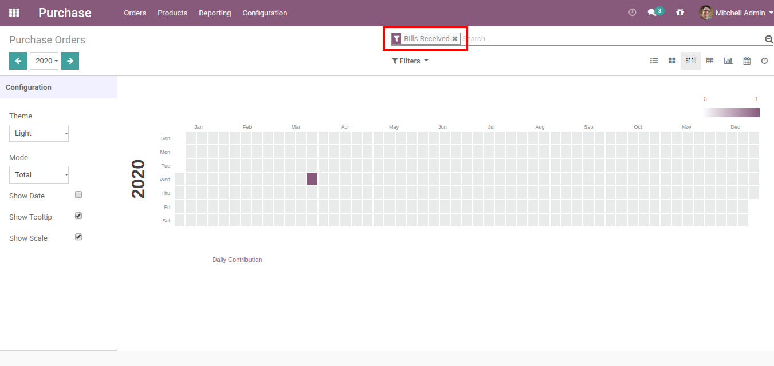Advance to the next year
The image size is (774, 366).
click(x=70, y=61)
